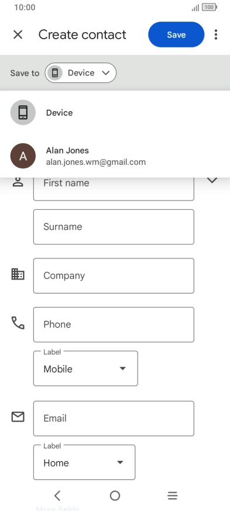Open the Mobile phone label dropdown

[x=85, y=368]
